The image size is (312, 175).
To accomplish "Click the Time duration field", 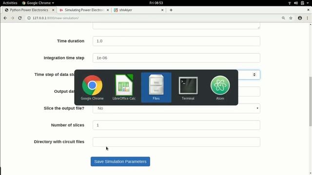I will 176,41.
